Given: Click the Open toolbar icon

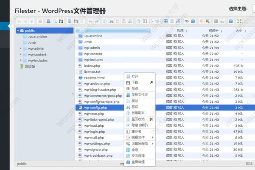Looking at the screenshot, I should click(70, 21).
